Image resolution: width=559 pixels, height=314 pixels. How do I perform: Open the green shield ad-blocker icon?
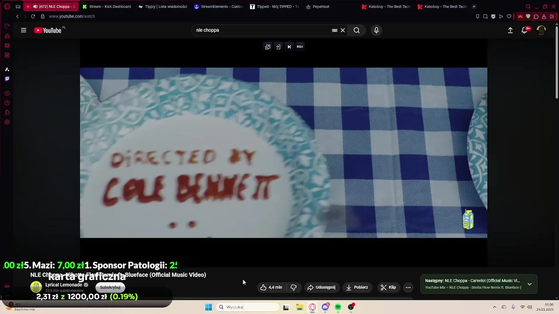[x=528, y=17]
